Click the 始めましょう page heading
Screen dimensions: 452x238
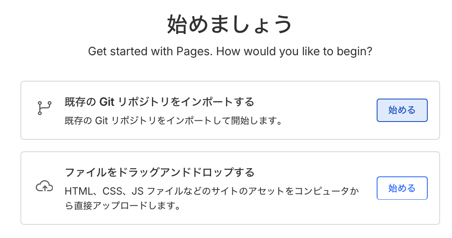point(230,24)
